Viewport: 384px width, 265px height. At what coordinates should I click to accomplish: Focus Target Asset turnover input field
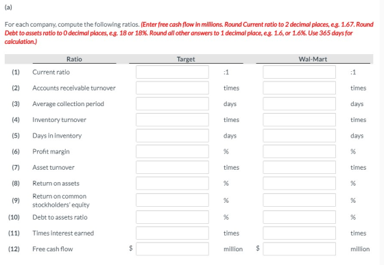(172, 168)
